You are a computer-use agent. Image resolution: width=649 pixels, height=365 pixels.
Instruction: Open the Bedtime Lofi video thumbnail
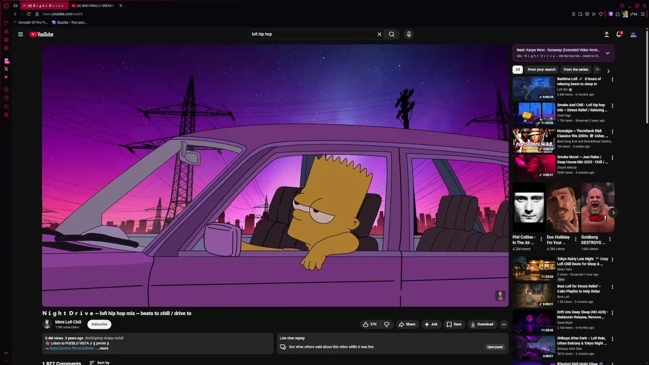coord(534,88)
